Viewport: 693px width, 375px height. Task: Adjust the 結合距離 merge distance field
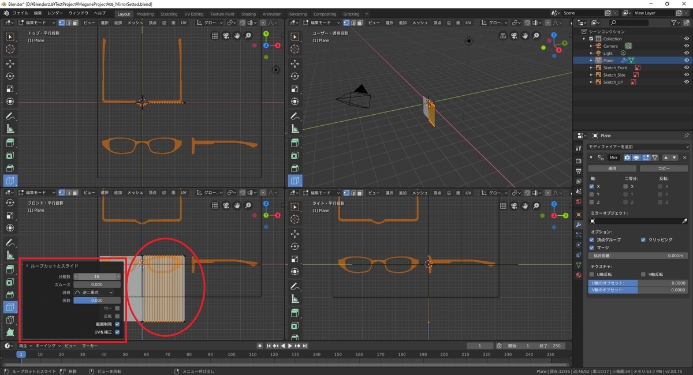coord(638,256)
